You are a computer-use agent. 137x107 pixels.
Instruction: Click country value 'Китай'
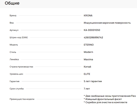click(x=87, y=67)
